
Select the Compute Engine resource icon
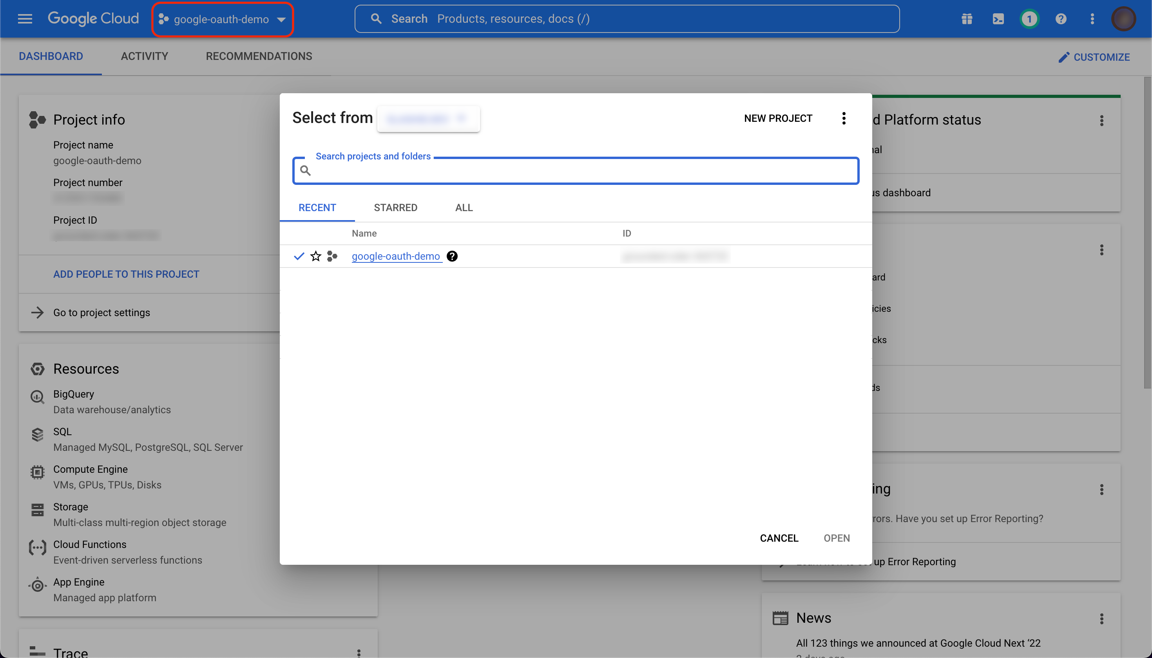[x=37, y=472]
